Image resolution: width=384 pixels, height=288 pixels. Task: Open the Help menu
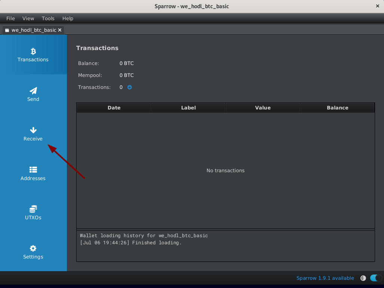point(68,18)
